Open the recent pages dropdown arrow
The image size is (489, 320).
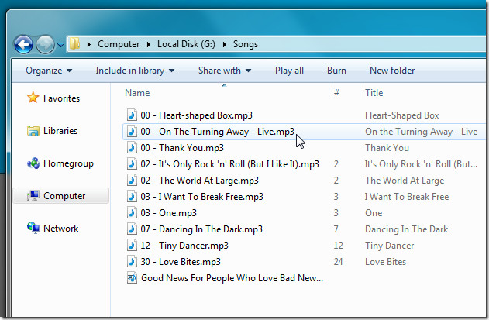(60, 45)
